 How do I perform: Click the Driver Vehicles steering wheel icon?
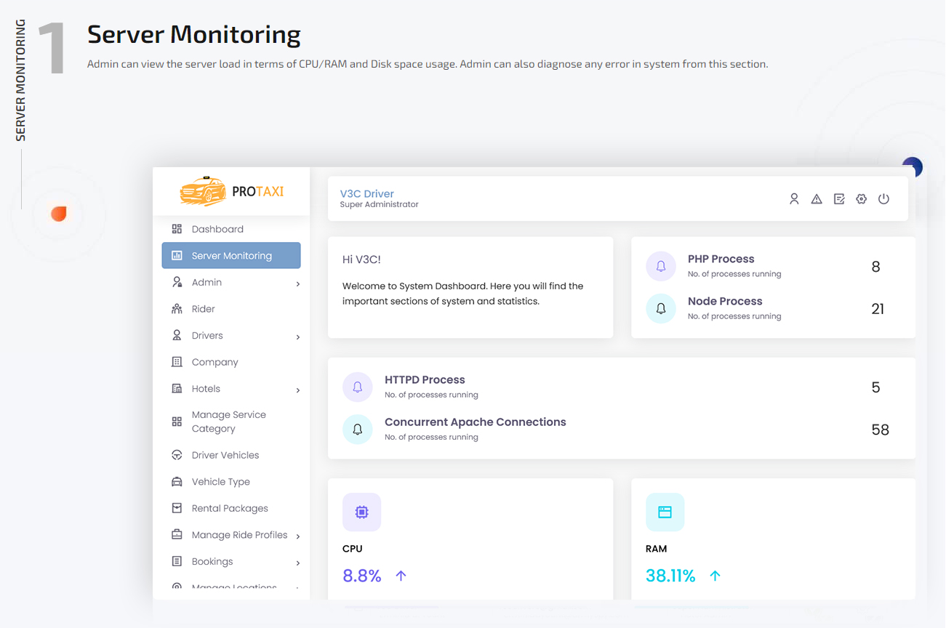pyautogui.click(x=177, y=455)
